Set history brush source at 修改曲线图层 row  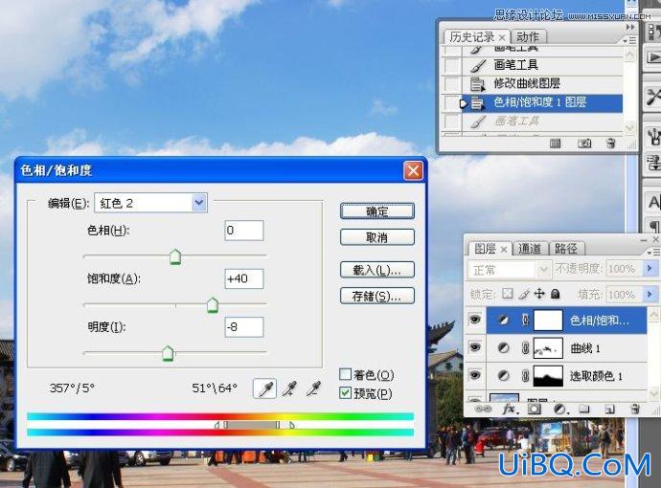coord(452,84)
